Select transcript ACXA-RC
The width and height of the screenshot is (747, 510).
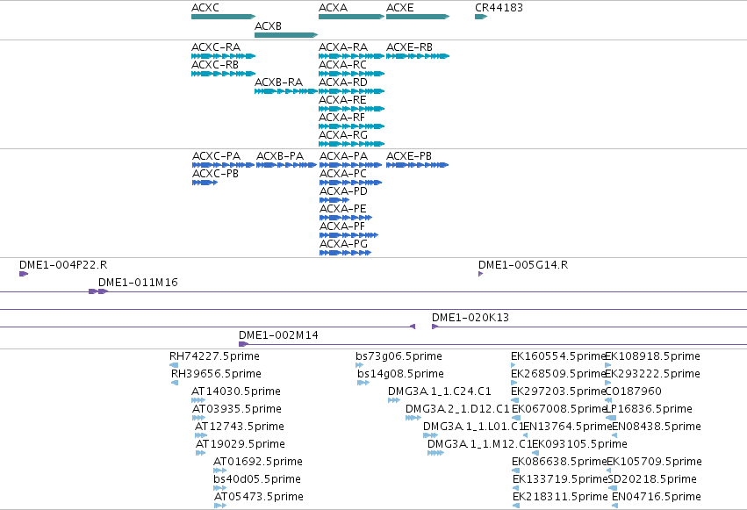pyautogui.click(x=352, y=74)
